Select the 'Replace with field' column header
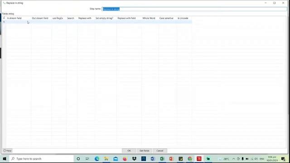 126,18
